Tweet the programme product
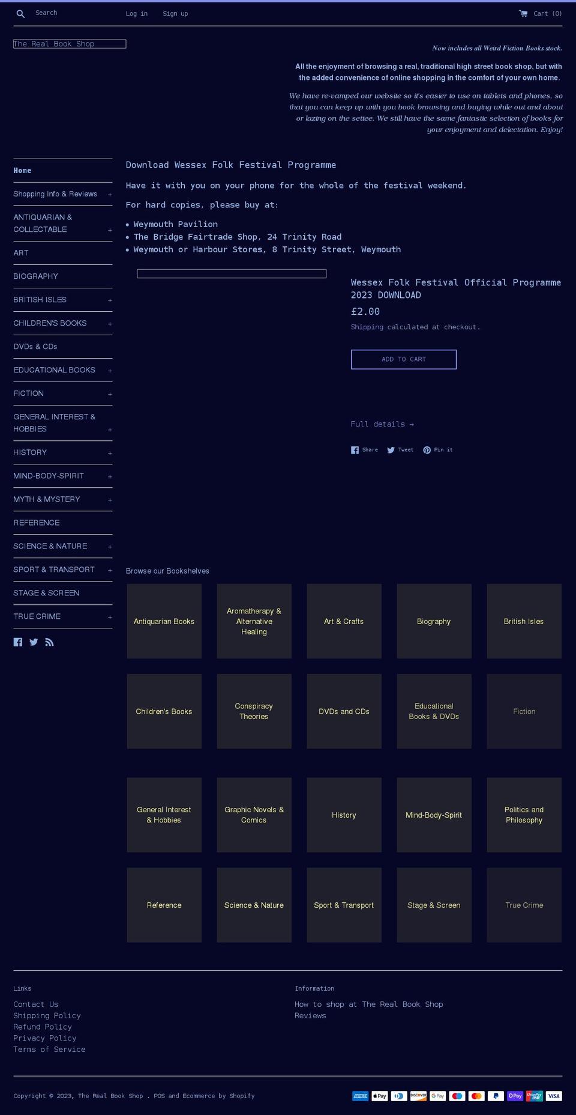576x1115 pixels. click(x=400, y=450)
